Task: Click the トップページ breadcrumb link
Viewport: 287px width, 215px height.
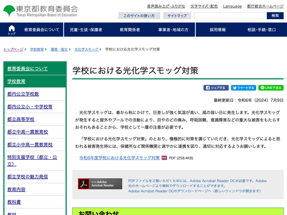Action: pos(13,49)
